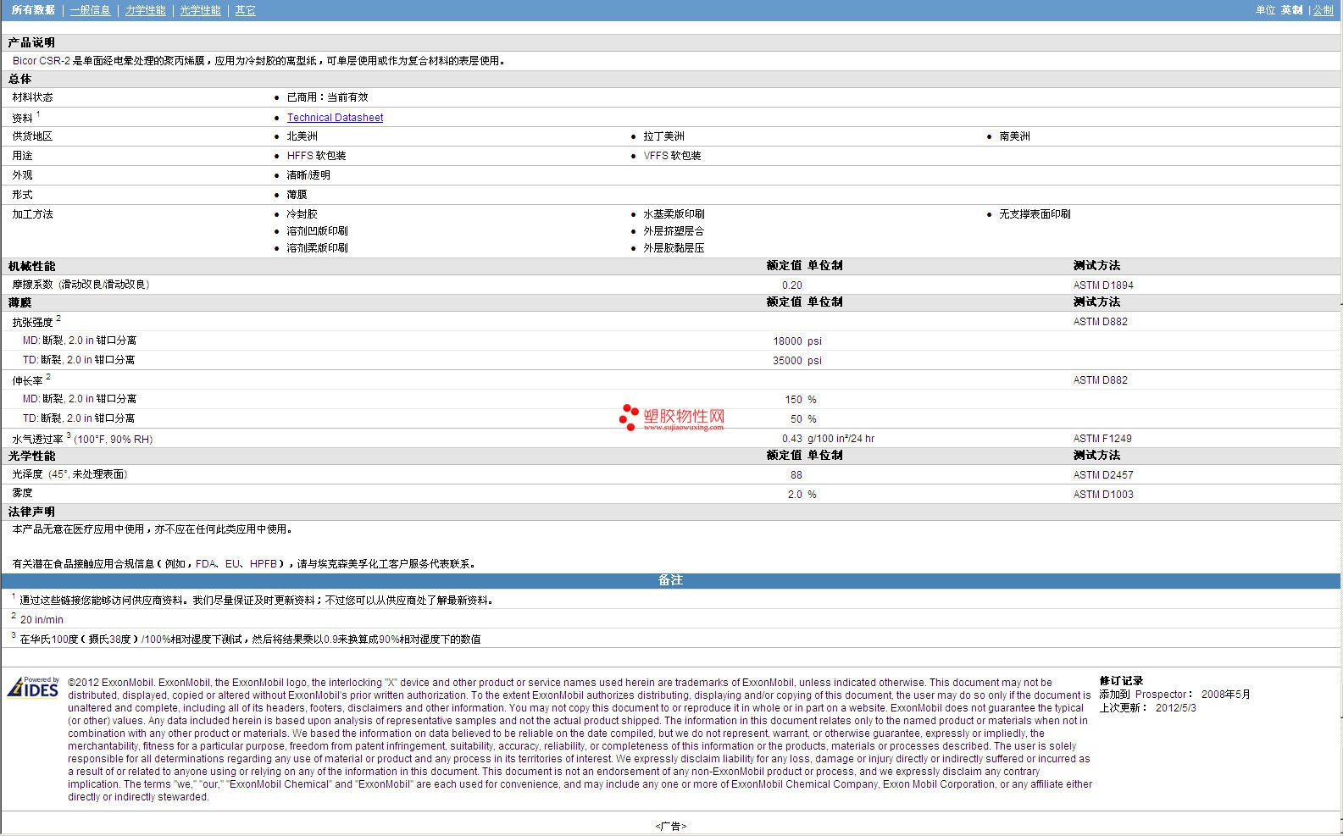The image size is (1343, 836).
Task: Select the 溶剂柔版印刷 processing method
Action: [317, 248]
